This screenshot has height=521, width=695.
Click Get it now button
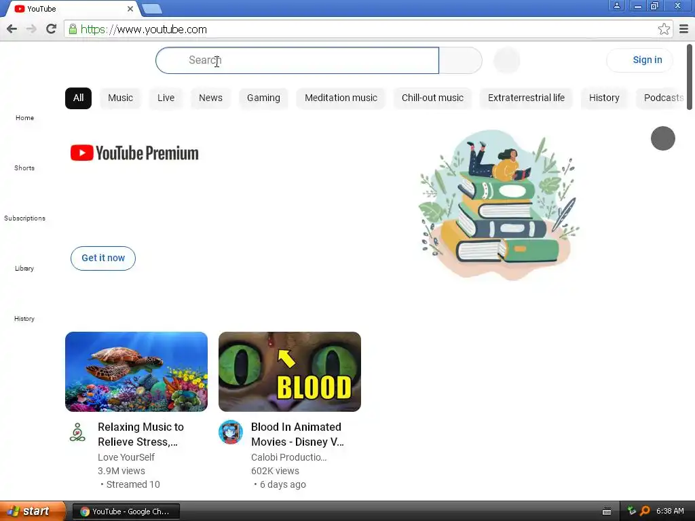[103, 258]
